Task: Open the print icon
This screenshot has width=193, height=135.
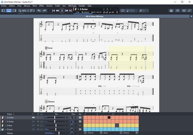Action: click(171, 11)
